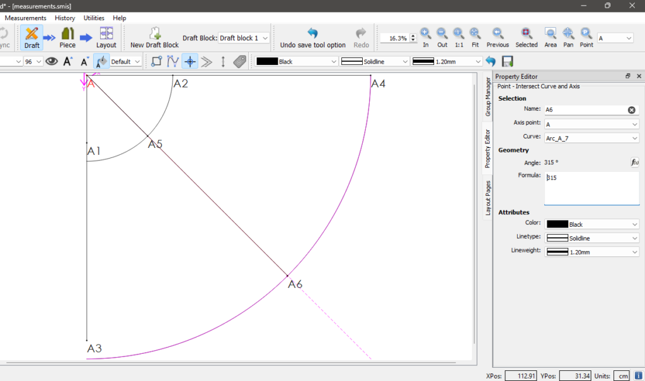Click Property Editor black Color swatch
The height and width of the screenshot is (381, 645).
tap(557, 224)
